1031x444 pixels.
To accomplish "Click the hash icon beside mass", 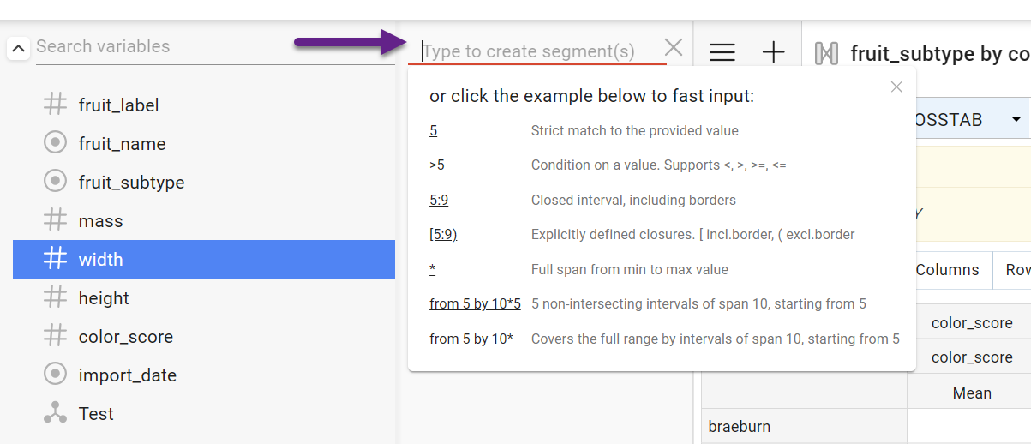I will pyautogui.click(x=55, y=220).
